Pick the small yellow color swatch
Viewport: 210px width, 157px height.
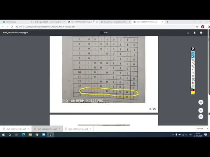tap(194, 88)
